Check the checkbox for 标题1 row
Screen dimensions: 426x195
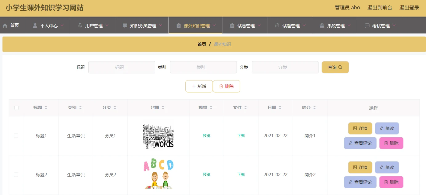(x=16, y=136)
